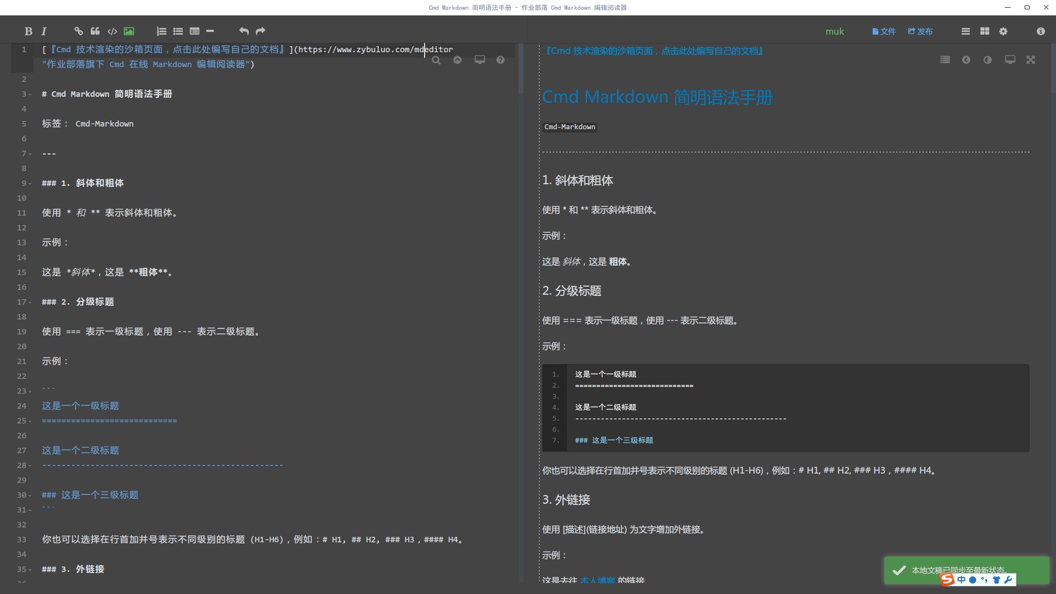Insert a table using the table icon
Viewport: 1056px width, 594px height.
point(194,31)
